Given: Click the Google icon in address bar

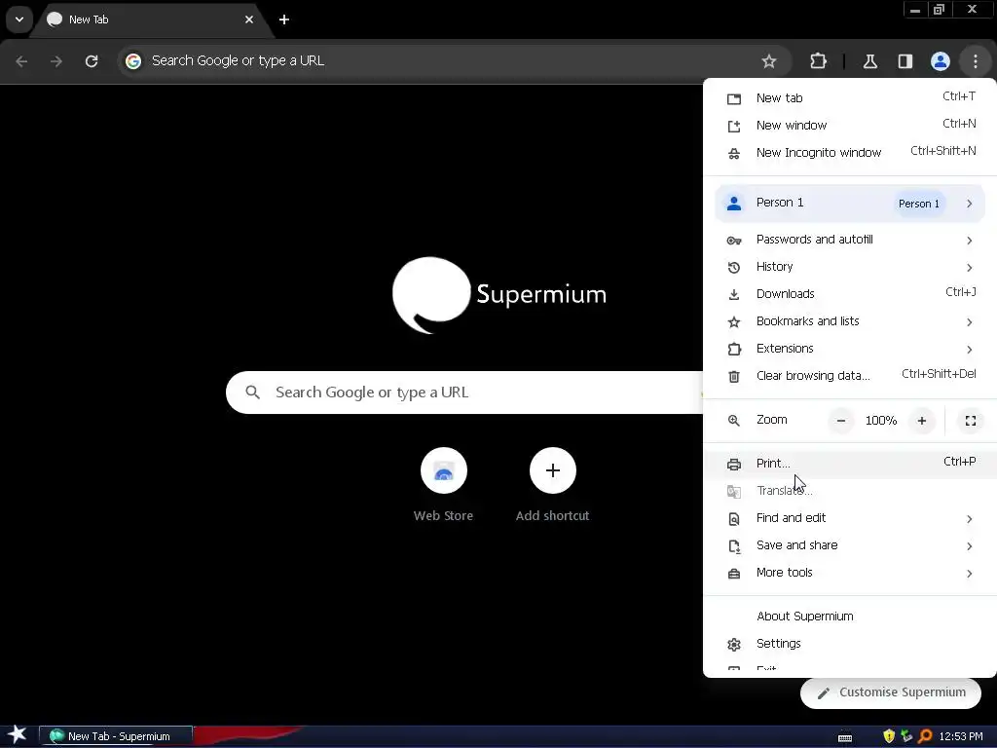Looking at the screenshot, I should (132, 61).
